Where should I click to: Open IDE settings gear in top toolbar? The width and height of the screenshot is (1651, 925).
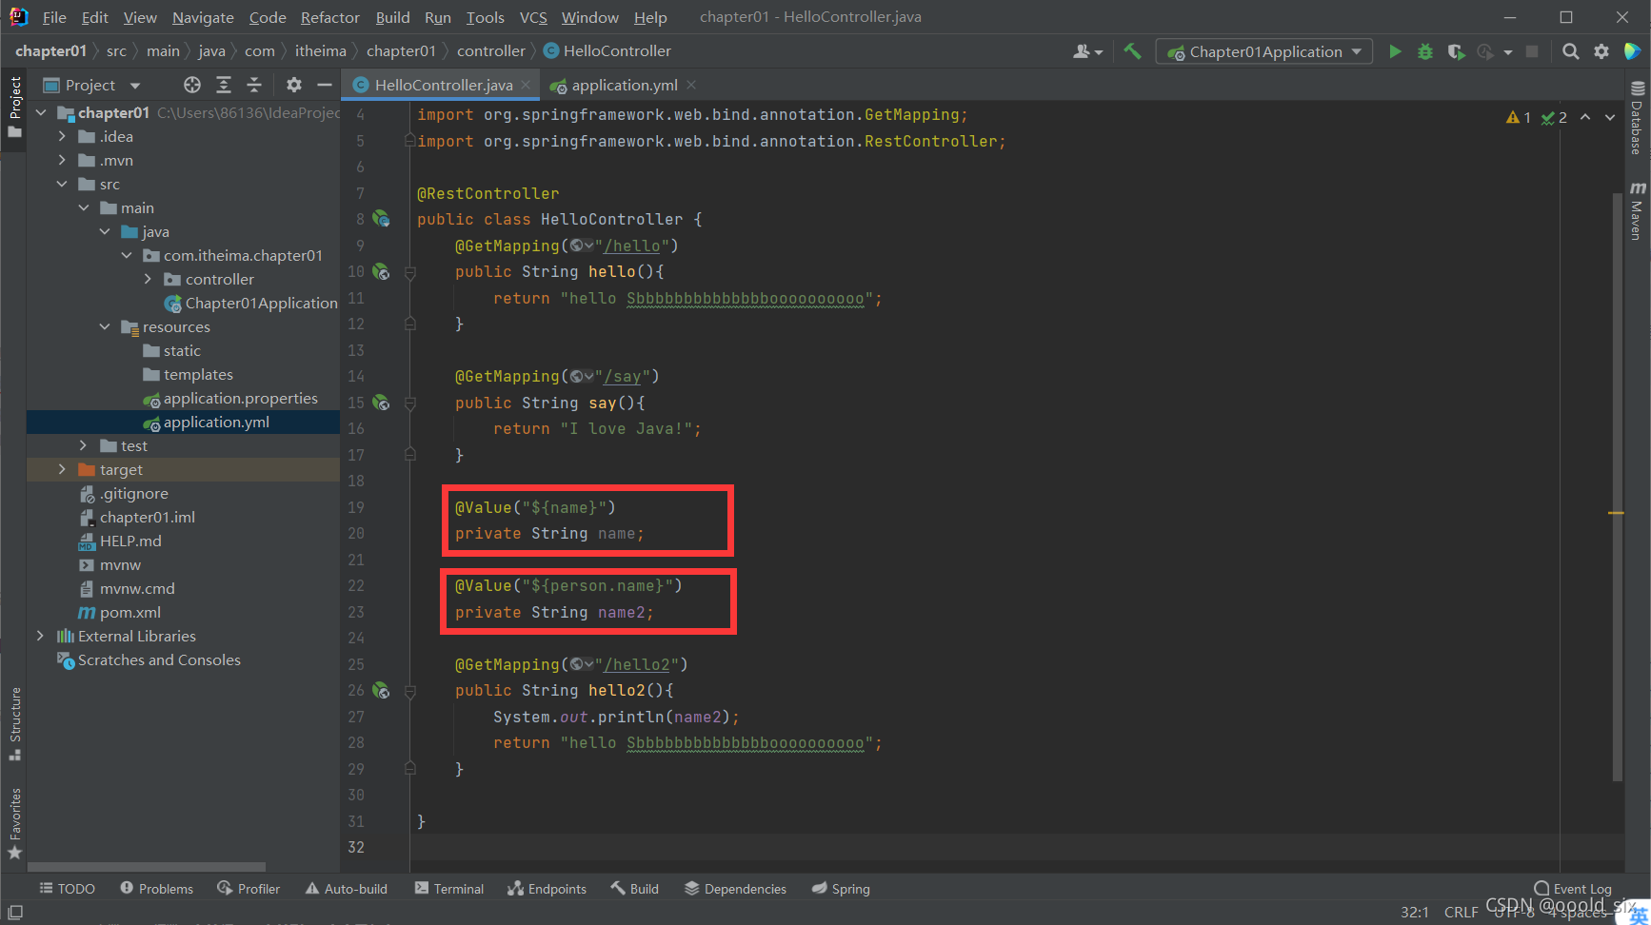1601,51
